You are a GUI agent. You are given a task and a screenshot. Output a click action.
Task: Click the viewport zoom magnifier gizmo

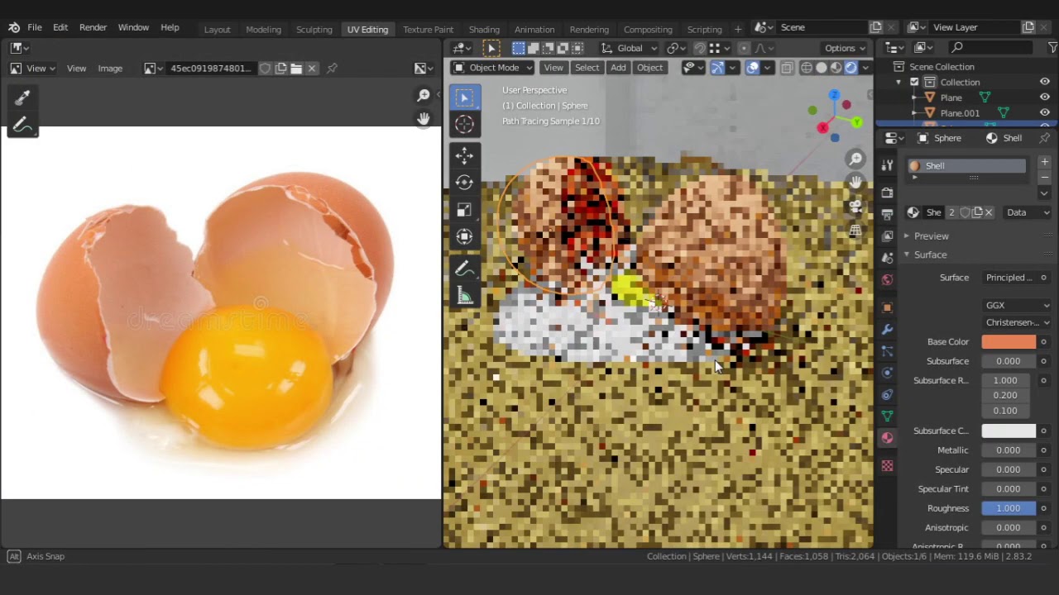pos(855,159)
